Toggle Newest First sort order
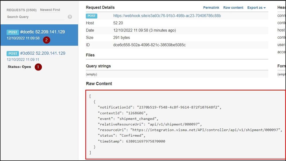Screen dimensions: 286x161 [x=50, y=10]
